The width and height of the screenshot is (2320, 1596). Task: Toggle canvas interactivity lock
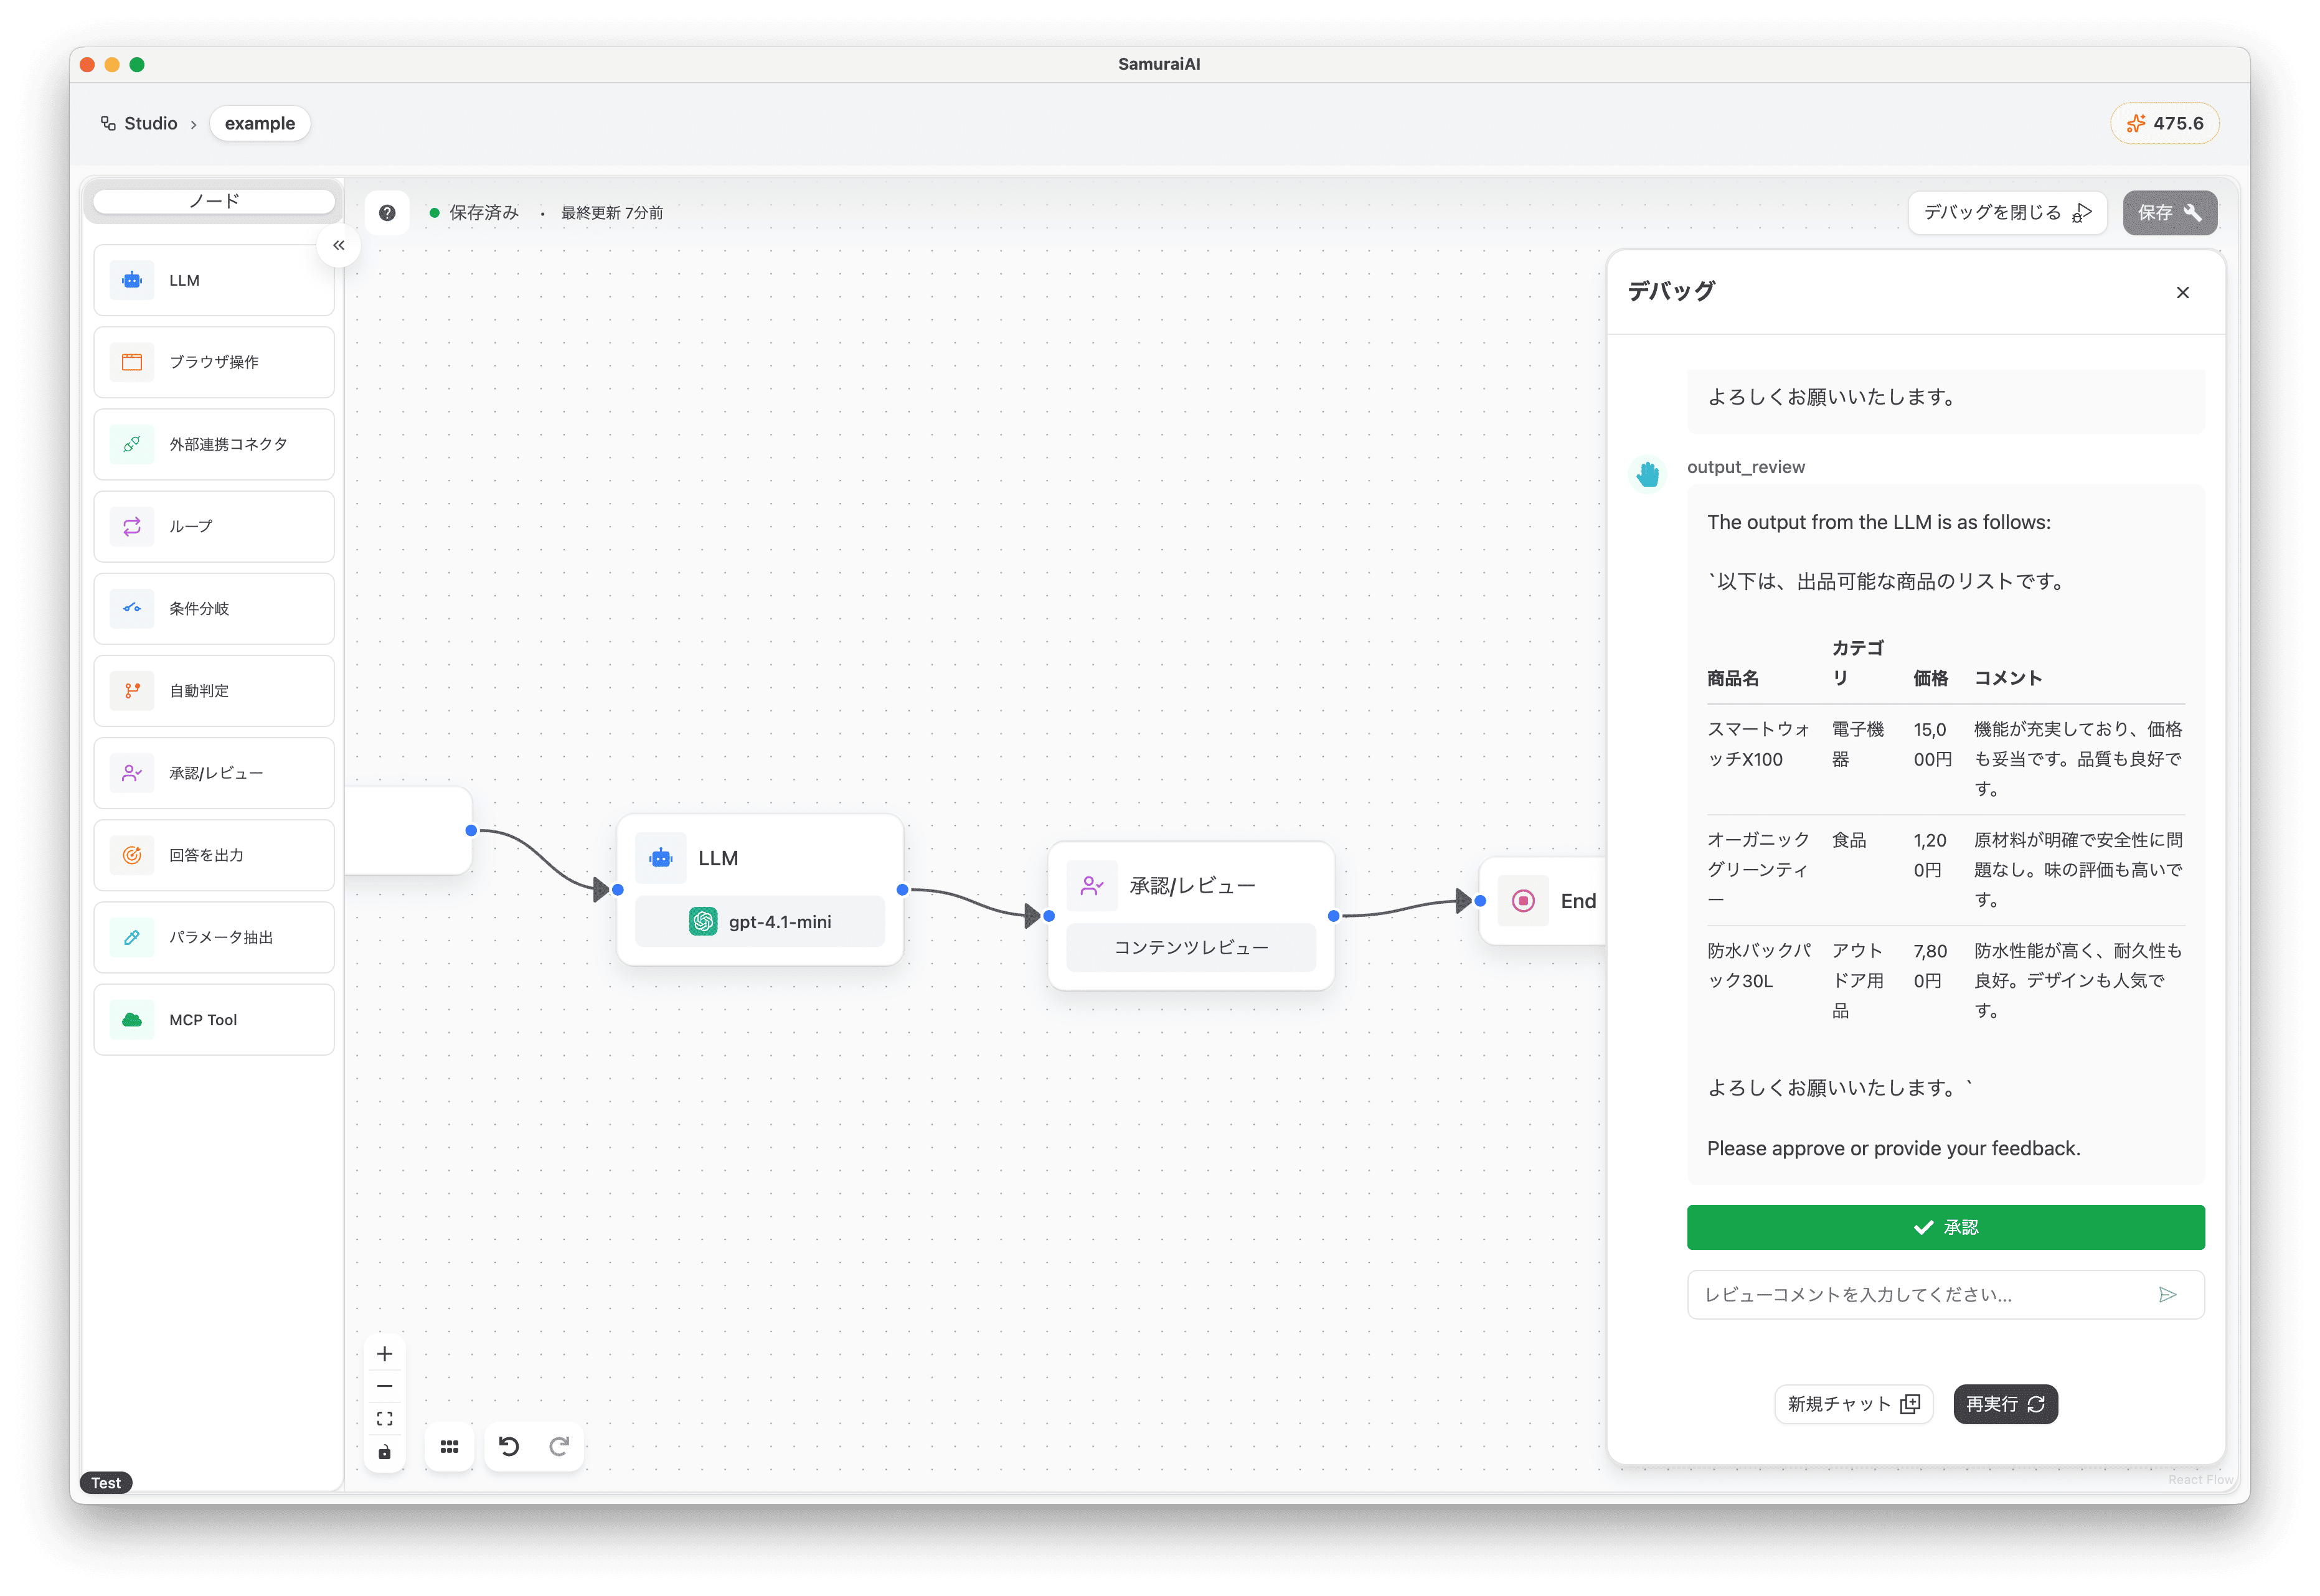click(385, 1452)
